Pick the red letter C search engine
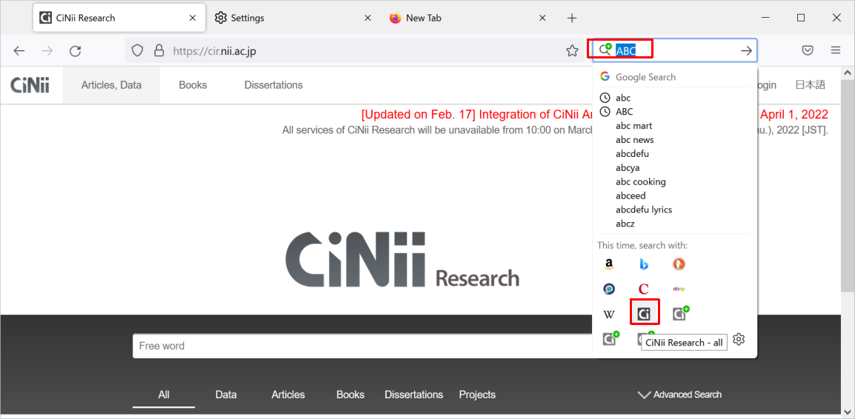Image resolution: width=855 pixels, height=419 pixels. pyautogui.click(x=643, y=289)
